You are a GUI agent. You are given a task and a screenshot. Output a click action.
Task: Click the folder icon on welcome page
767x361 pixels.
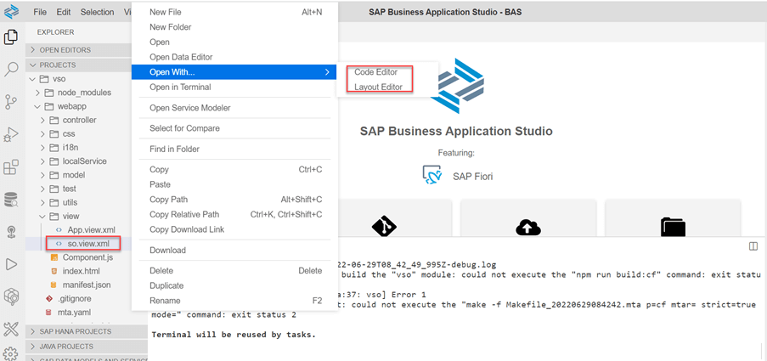(673, 227)
